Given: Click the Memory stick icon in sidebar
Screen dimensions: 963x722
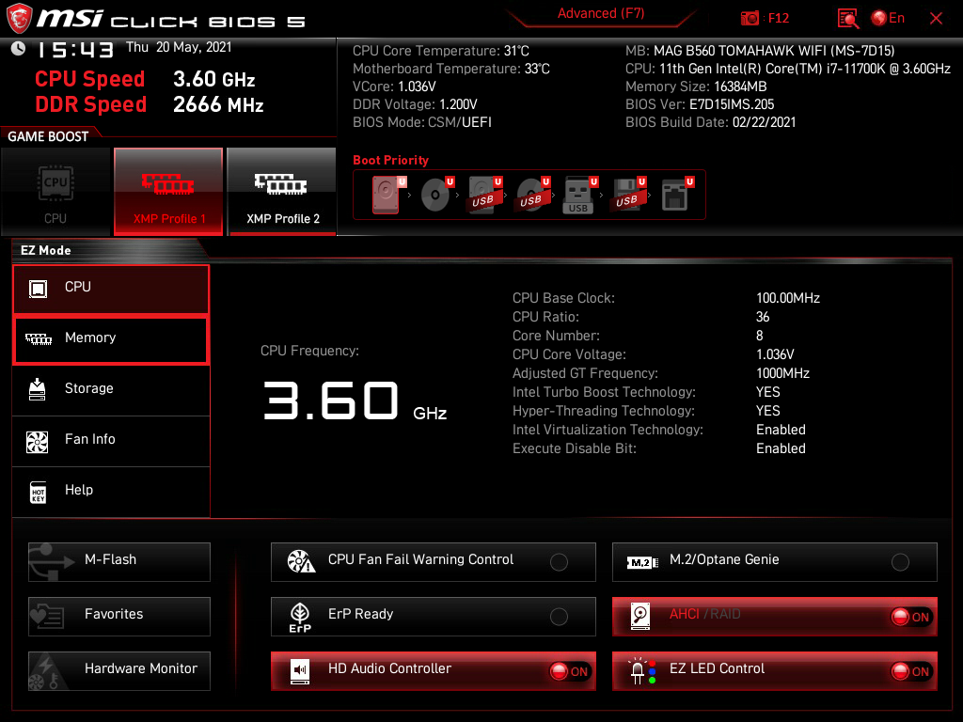Looking at the screenshot, I should (38, 338).
